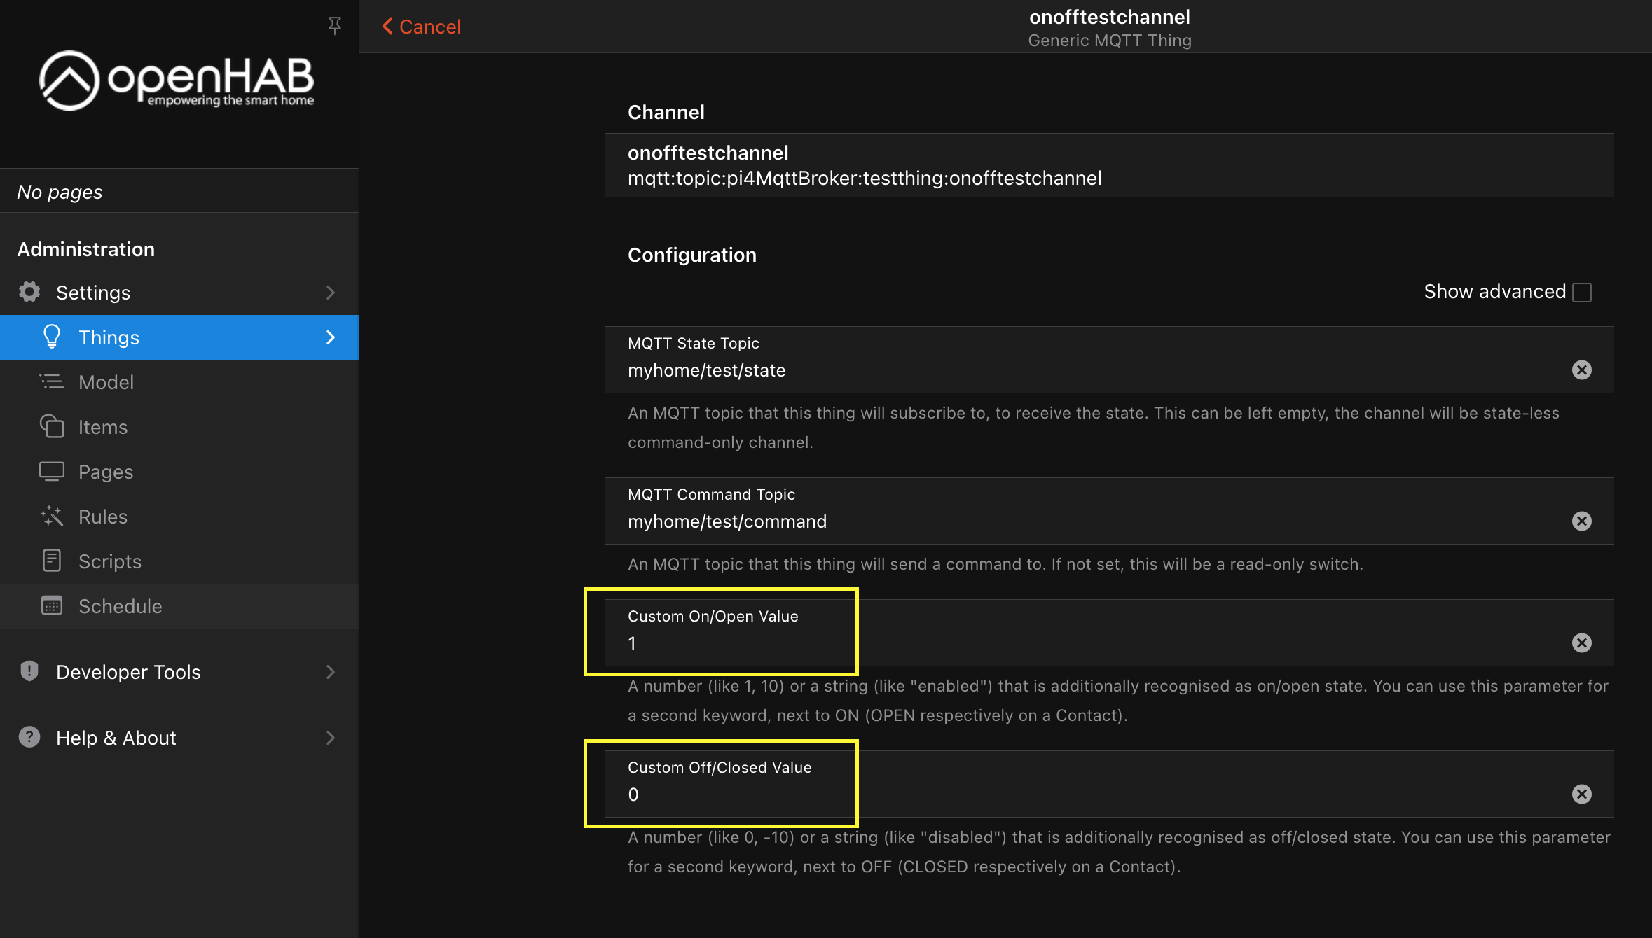Expand the Help & About chevron
The width and height of the screenshot is (1652, 938).
point(330,737)
